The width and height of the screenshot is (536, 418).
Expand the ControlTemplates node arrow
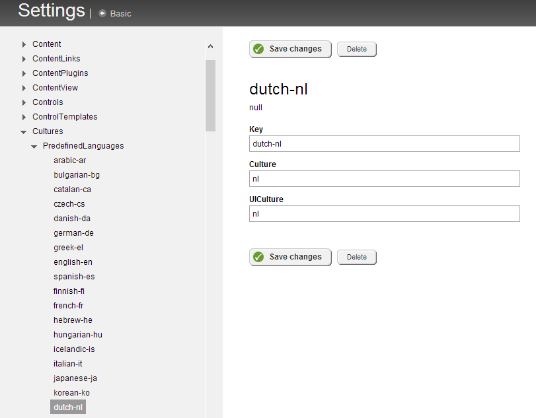pos(24,117)
